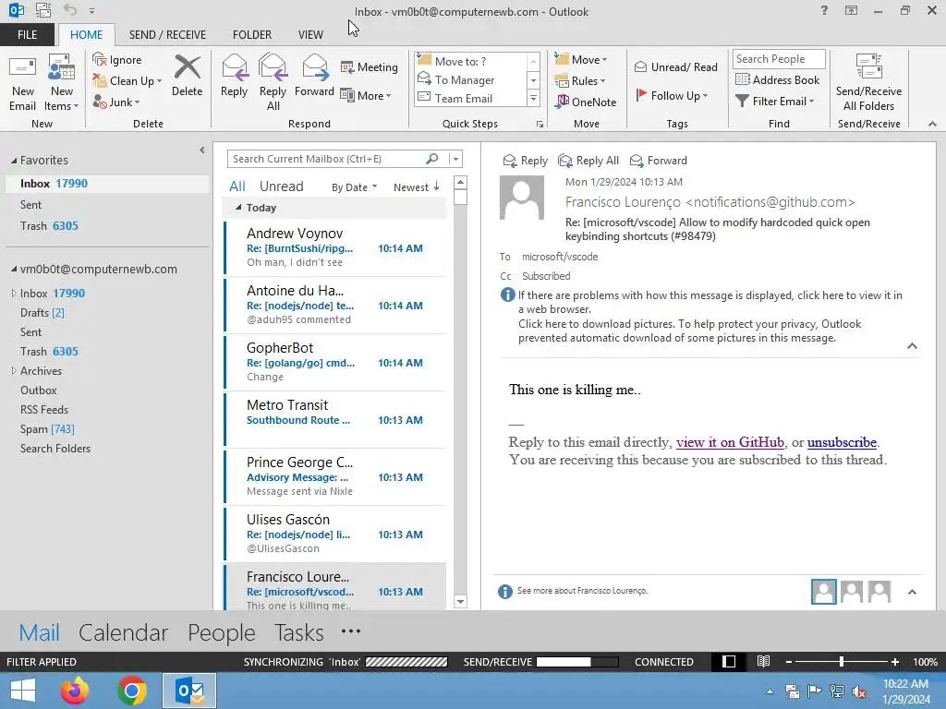Click the search magnifier icon
This screenshot has height=709, width=946.
click(432, 159)
